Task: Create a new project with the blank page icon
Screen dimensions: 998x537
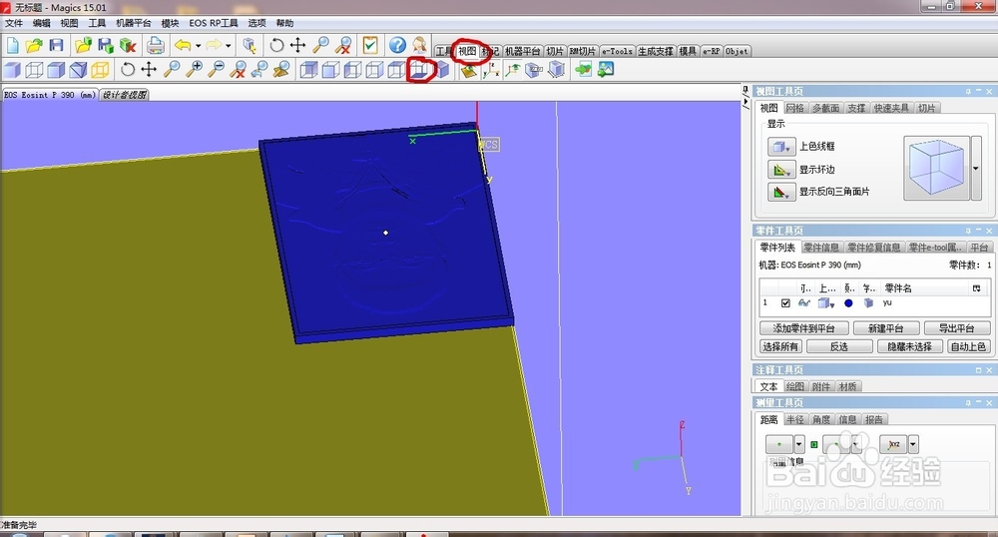Action: point(13,45)
